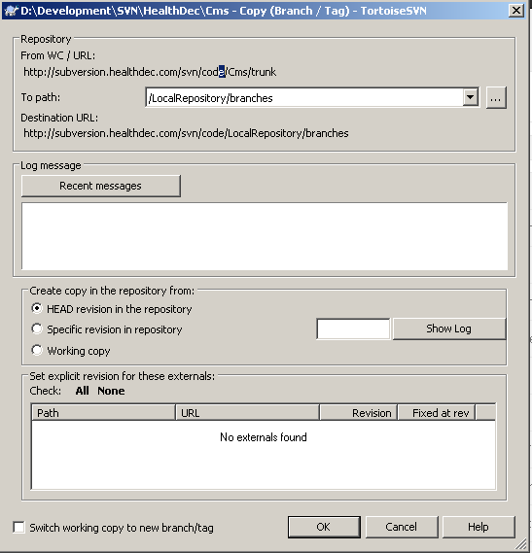The image size is (532, 553).
Task: Check None externals link
Action: 111,391
